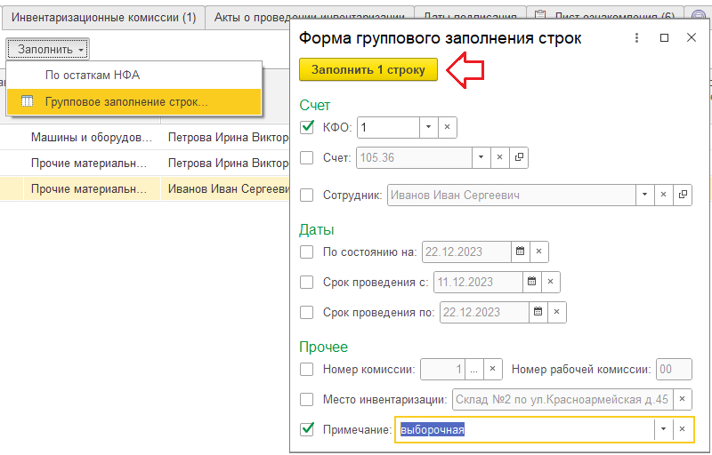Open calendar for Срок проведения по
This screenshot has width=712, height=455.
(x=538, y=312)
